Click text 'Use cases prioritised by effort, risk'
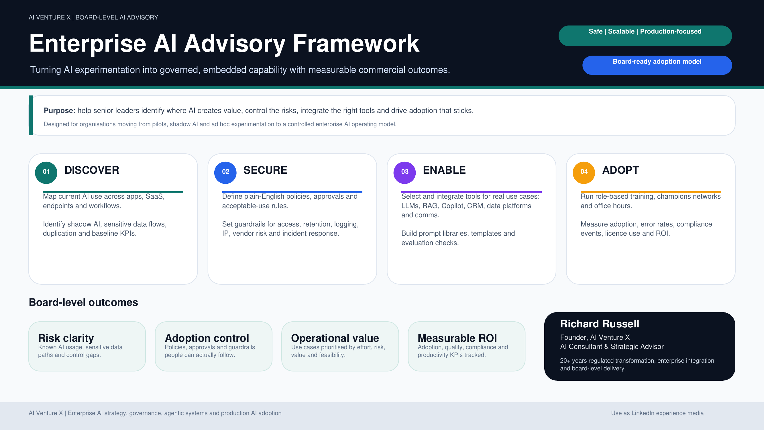Viewport: 764px width, 430px height. [338, 351]
